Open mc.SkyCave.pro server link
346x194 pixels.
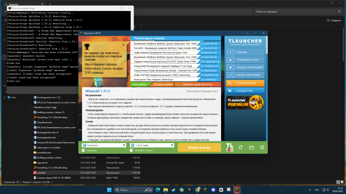pyautogui.click(x=209, y=71)
